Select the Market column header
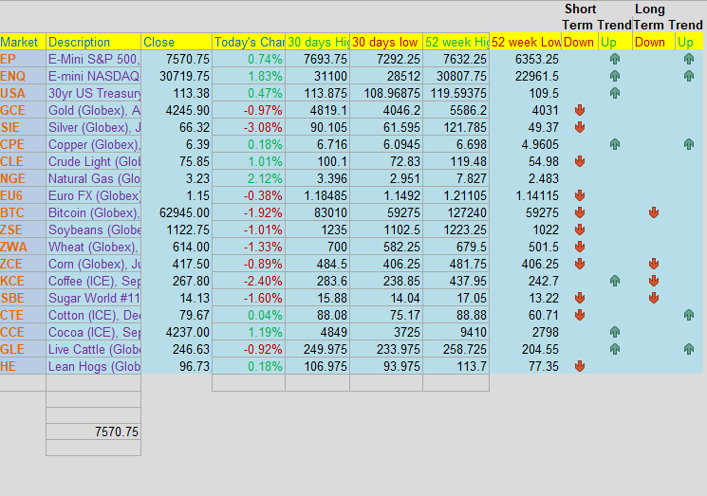 pos(23,42)
